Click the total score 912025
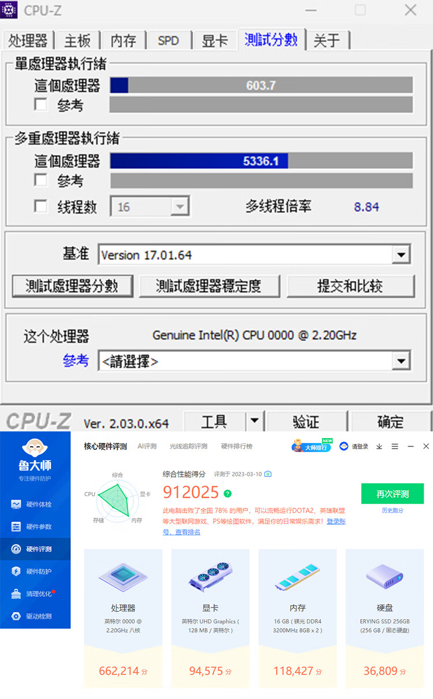433x699 pixels. (x=191, y=492)
